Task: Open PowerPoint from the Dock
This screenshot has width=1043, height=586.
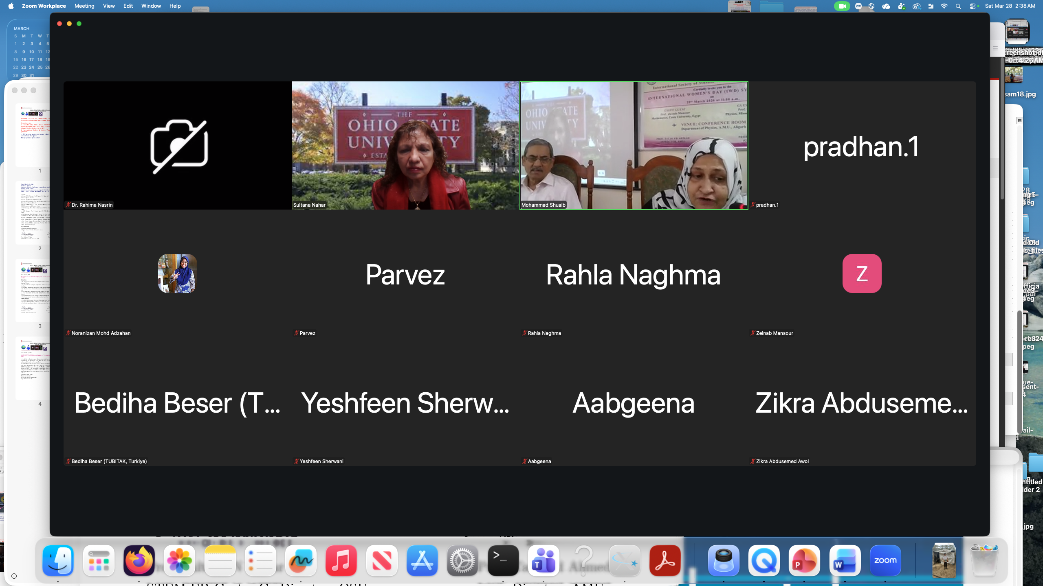Action: click(804, 560)
